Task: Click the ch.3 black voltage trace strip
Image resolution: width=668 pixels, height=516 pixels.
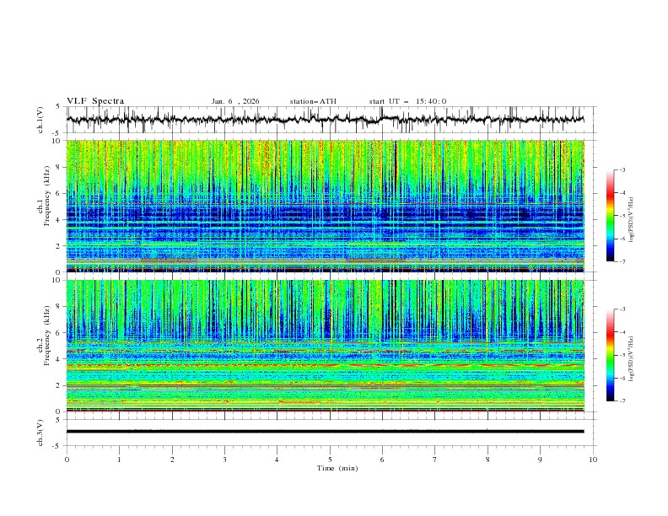Action: (x=325, y=432)
